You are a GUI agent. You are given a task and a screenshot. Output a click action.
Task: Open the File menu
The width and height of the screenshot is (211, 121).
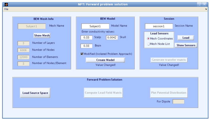click(x=6, y=9)
